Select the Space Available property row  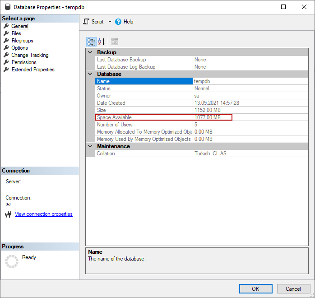202,117
